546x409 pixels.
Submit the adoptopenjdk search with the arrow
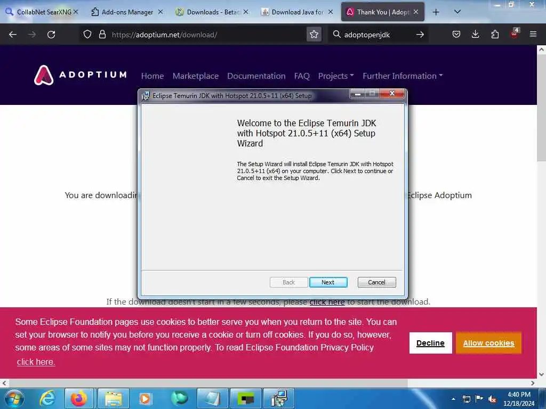(x=420, y=35)
